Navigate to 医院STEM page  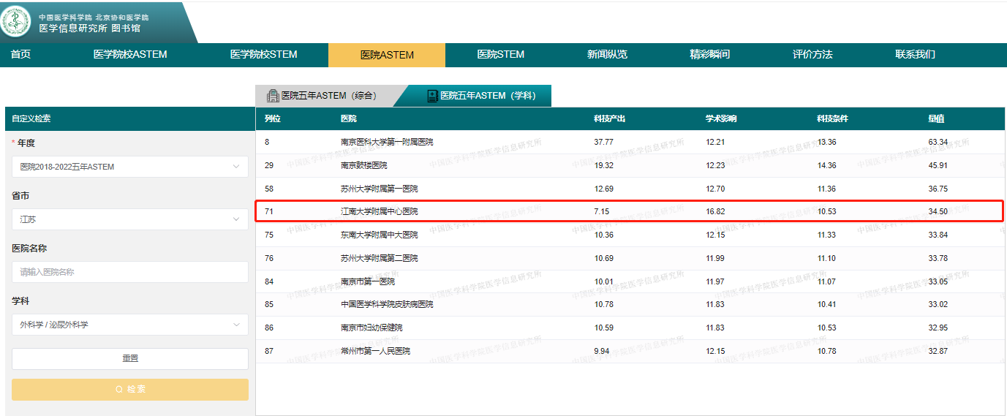click(500, 55)
